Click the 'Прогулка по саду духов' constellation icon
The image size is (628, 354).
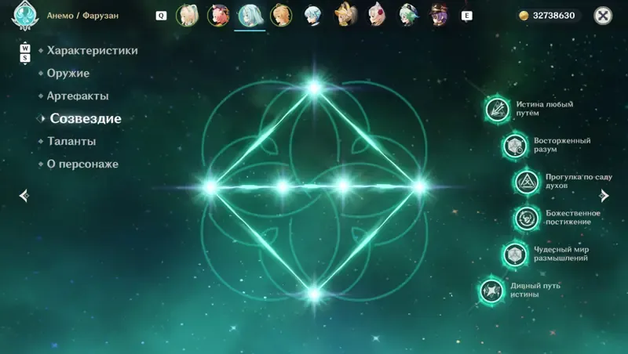click(526, 182)
